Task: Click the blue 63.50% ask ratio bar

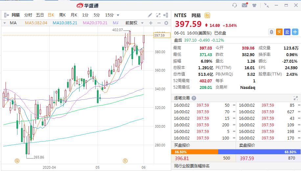Action: tap(259, 152)
